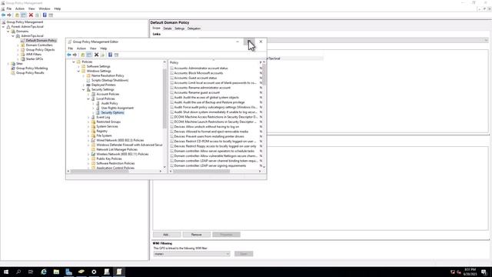Screen dimensions: 492x277
Task: Click Back arrow in Group Policy Management Editor toolbar
Action: 69,55
